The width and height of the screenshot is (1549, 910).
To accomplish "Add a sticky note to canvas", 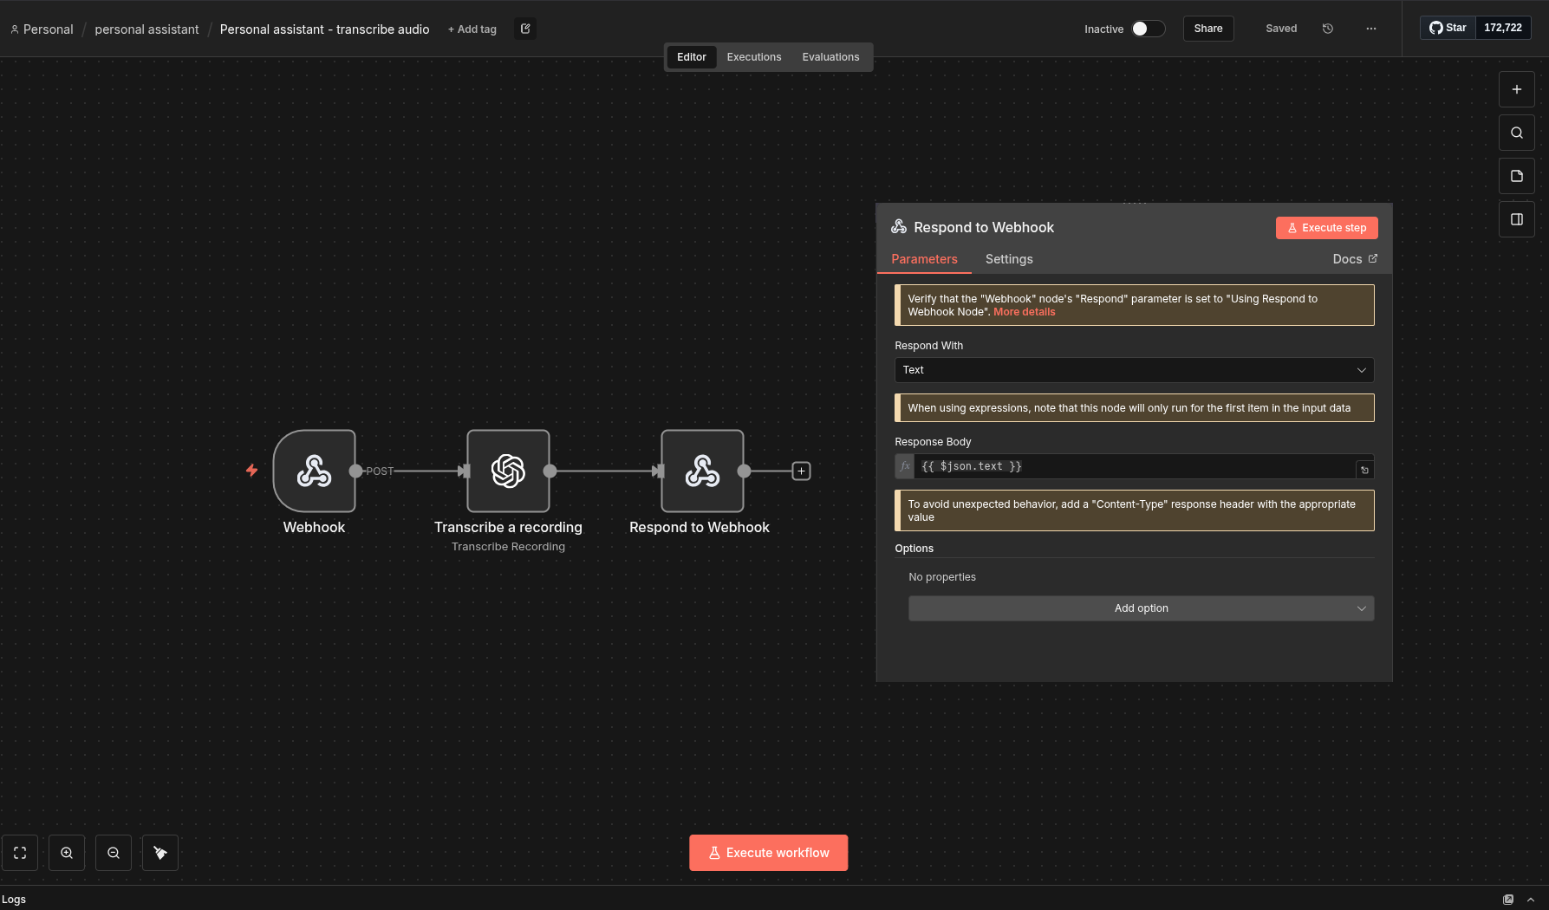I will 1517,176.
